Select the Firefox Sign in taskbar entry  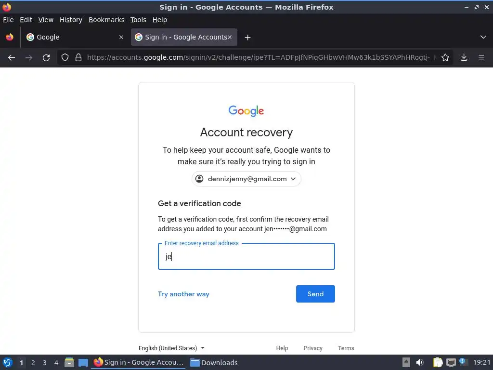tap(138, 362)
